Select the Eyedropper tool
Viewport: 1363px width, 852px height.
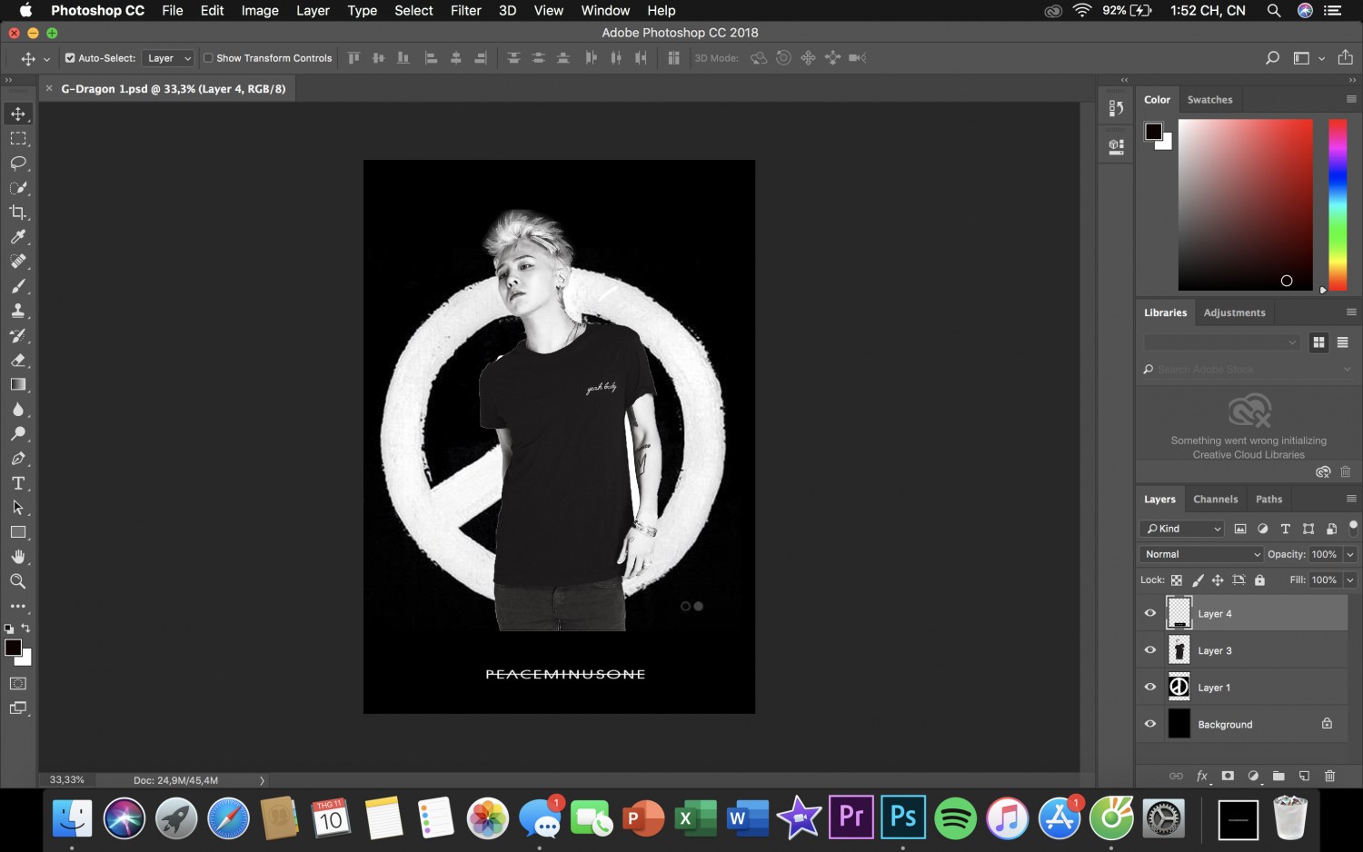point(18,237)
